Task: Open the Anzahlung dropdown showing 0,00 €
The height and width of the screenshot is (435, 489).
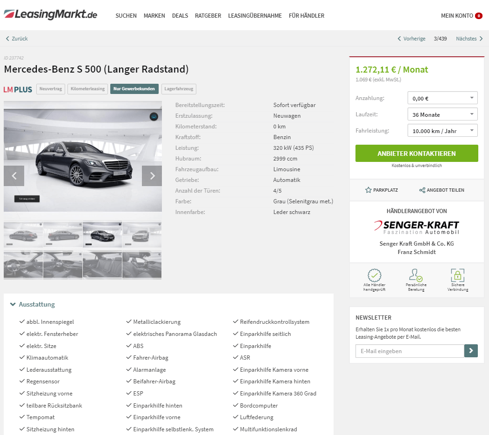Action: coord(442,98)
